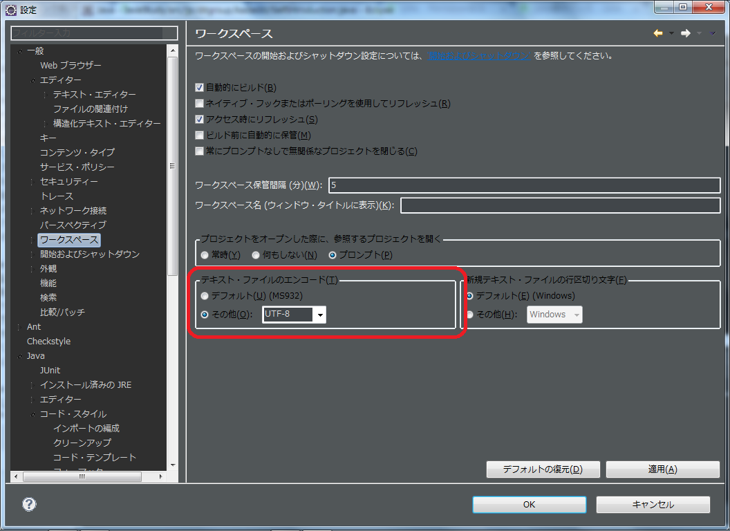Viewport: 730px width, 531px height.
Task: Collapse the エディター node under 一般
Action: tap(32, 81)
